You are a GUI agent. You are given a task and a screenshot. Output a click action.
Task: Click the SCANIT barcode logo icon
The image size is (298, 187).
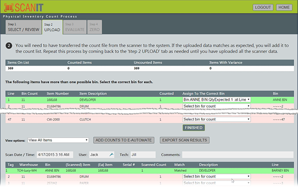pos(9,7)
